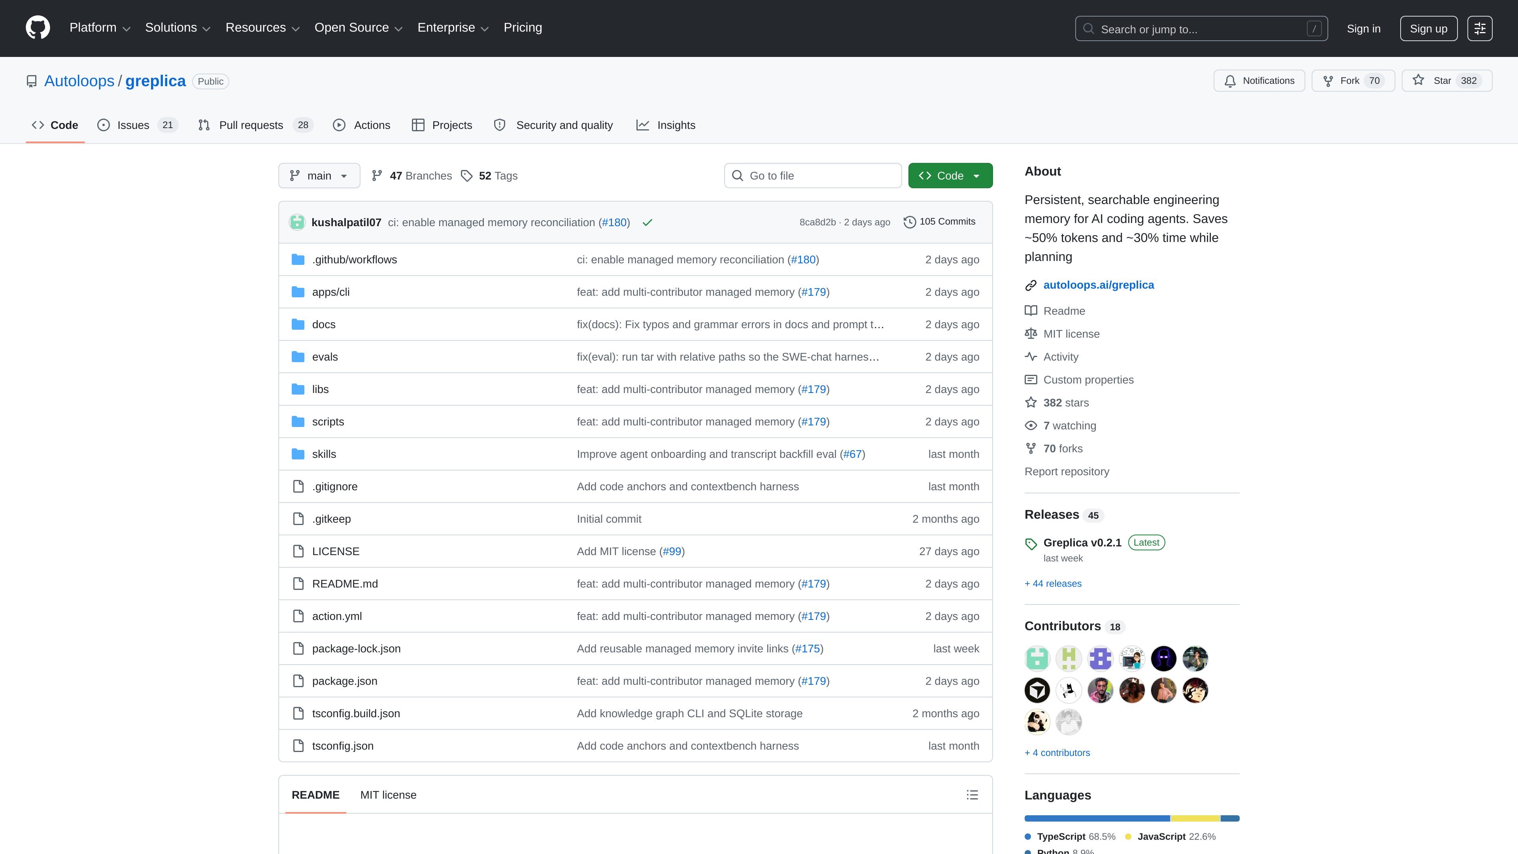Switch to the Projects tab
Screen dimensions: 1518x854
(x=442, y=125)
